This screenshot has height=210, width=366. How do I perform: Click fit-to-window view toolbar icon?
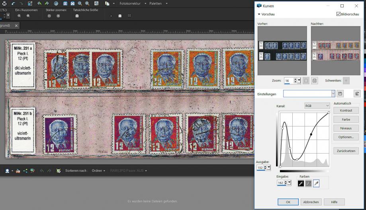[72, 4]
